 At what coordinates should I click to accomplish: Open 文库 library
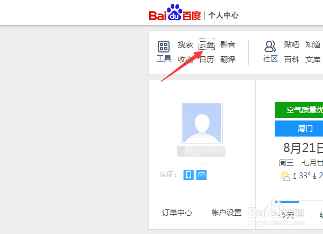(313, 59)
